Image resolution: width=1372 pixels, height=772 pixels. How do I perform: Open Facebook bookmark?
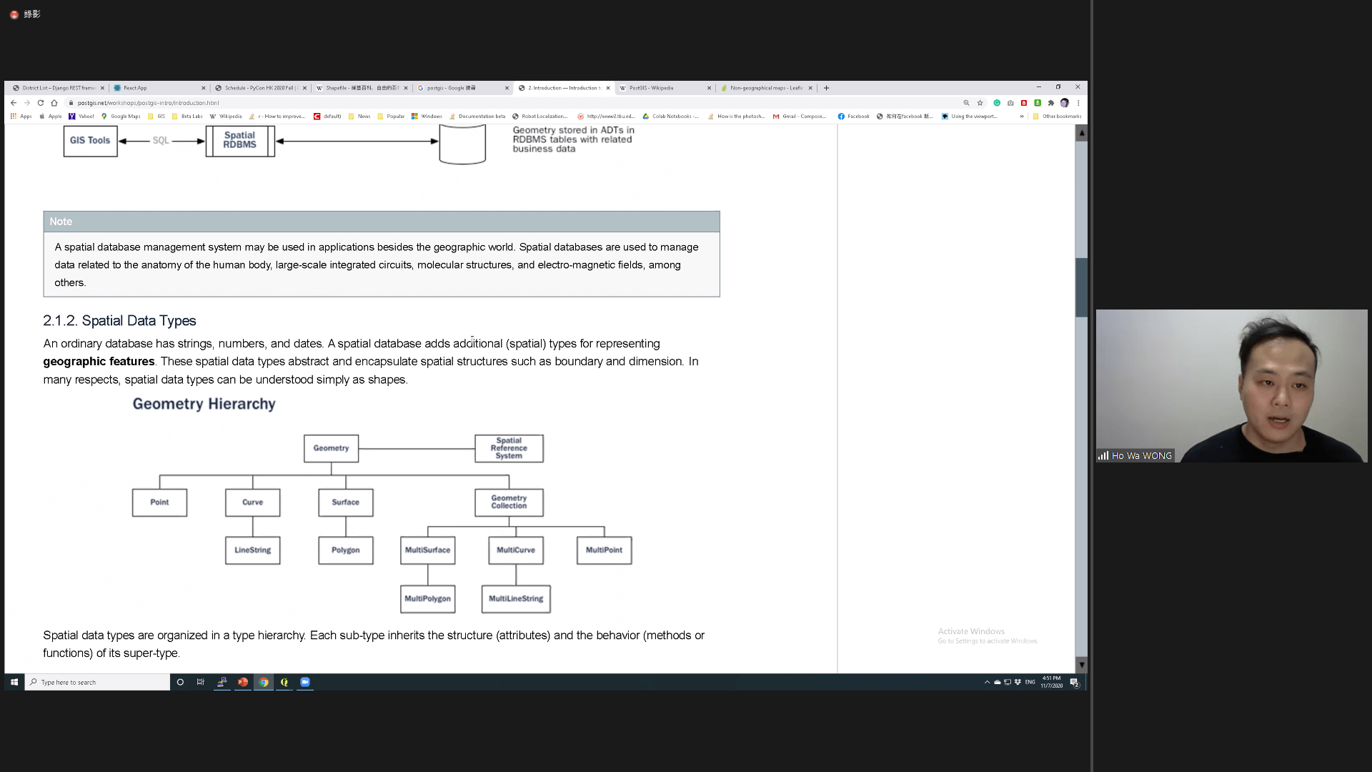coord(854,116)
